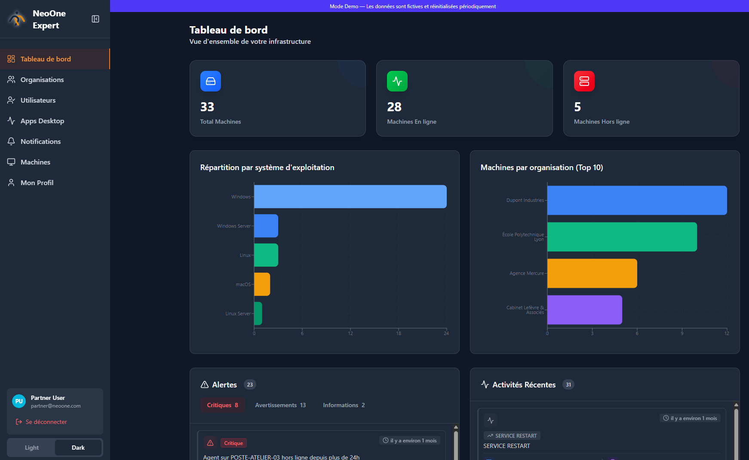Click the green Machines En ligne pulse icon

pos(397,81)
